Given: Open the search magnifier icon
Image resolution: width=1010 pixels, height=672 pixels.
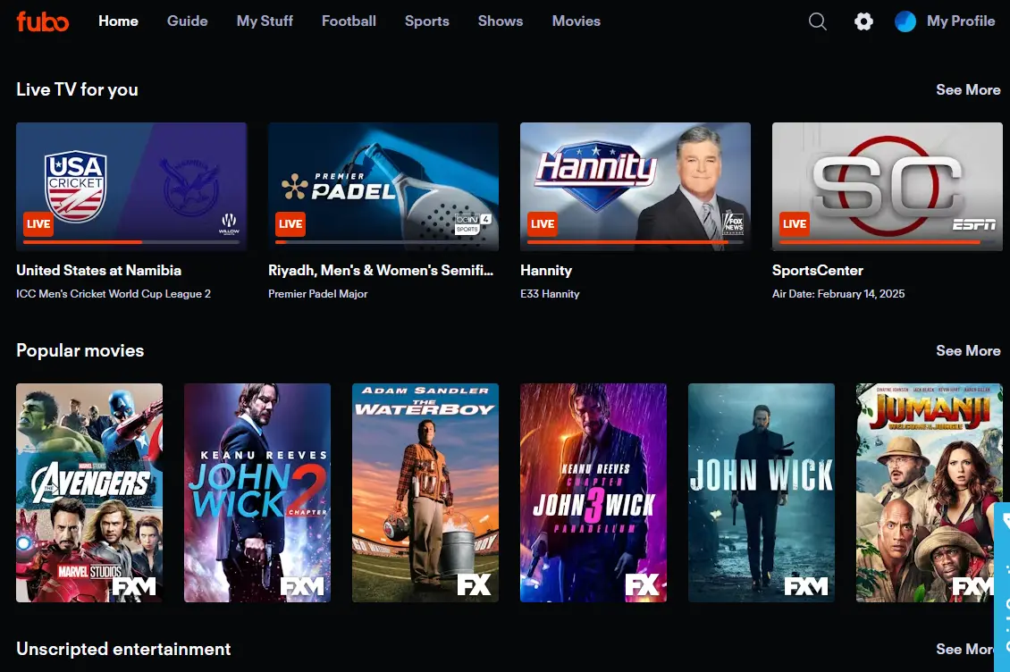Looking at the screenshot, I should tap(818, 21).
